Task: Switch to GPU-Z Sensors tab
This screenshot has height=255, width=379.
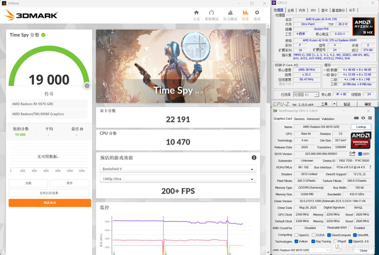Action: [299, 119]
